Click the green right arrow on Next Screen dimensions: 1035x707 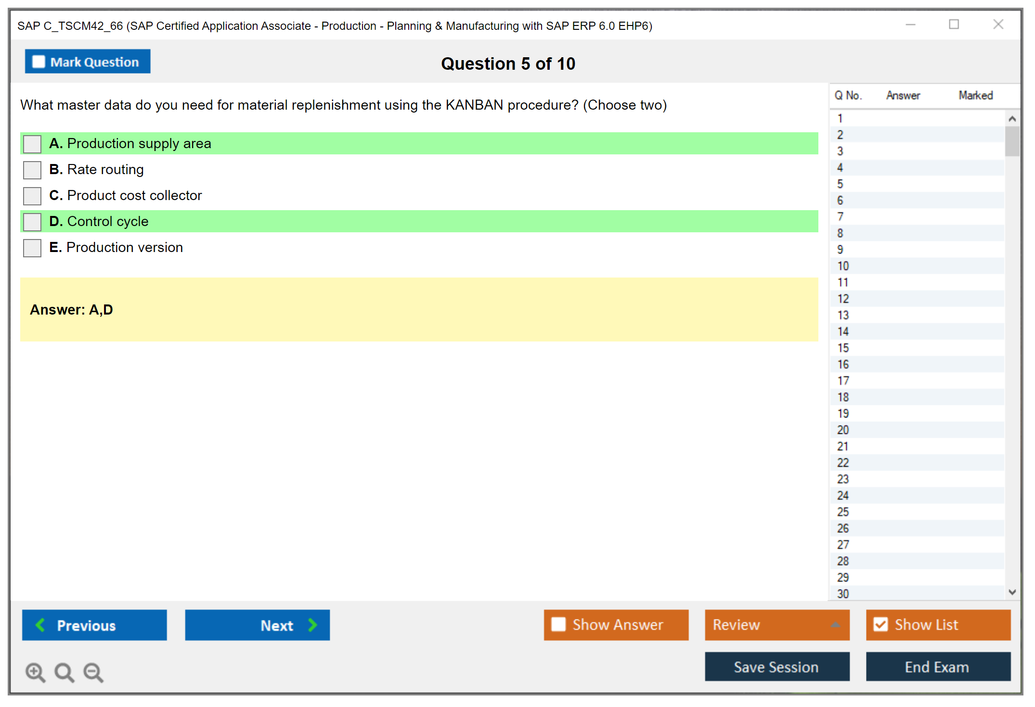312,625
